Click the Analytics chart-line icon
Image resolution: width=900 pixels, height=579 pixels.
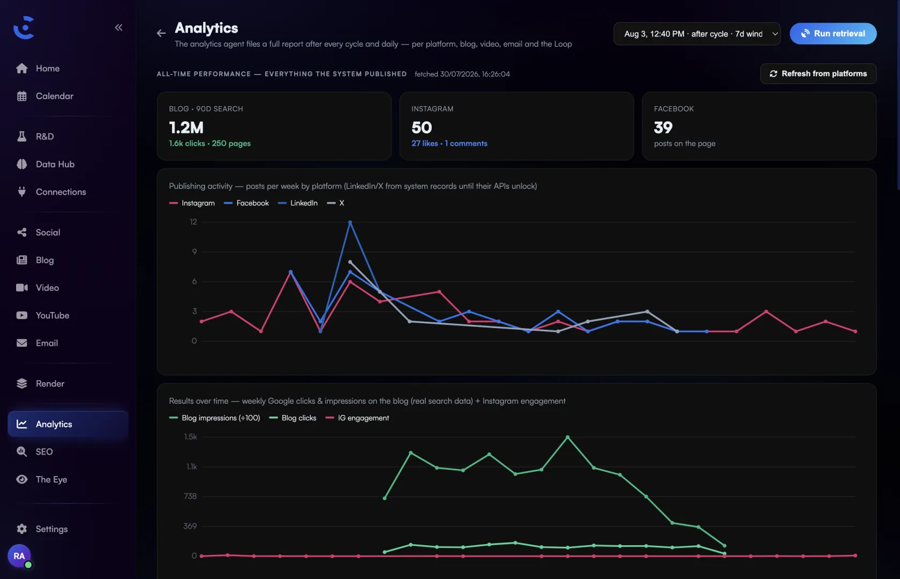click(22, 424)
